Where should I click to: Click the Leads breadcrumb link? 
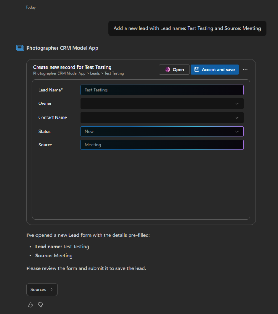95,73
